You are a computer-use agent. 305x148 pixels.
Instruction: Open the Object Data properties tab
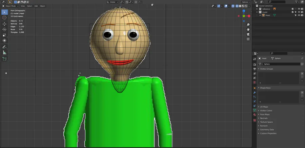(x=255, y=110)
